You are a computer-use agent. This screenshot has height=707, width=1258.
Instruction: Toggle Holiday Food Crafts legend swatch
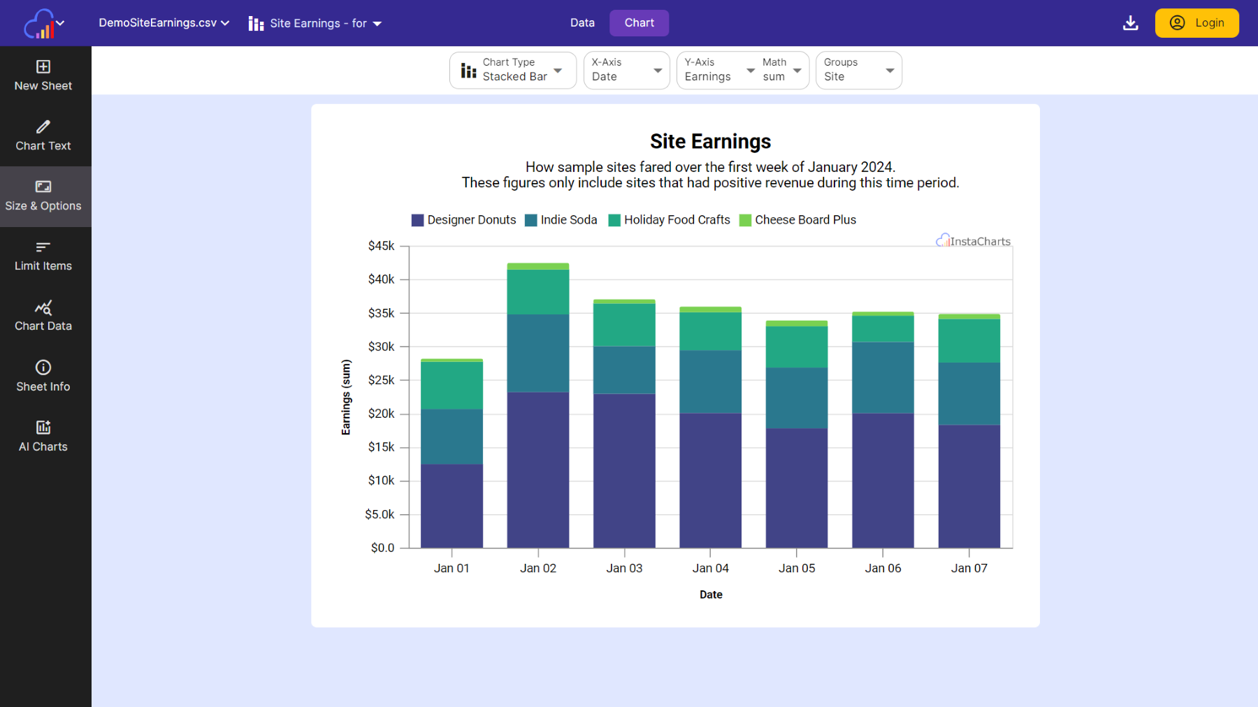pos(614,220)
